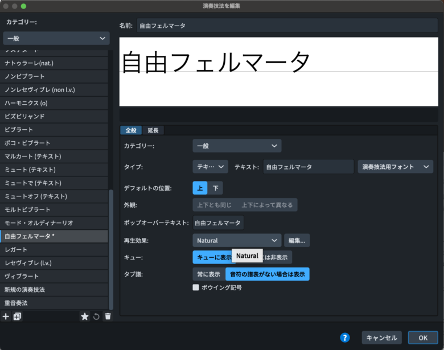Open the 再生効果 Natural dropdown
Screen dimensions: 444x350
[237, 240]
